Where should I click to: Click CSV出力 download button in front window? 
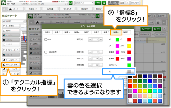click(x=146, y=29)
